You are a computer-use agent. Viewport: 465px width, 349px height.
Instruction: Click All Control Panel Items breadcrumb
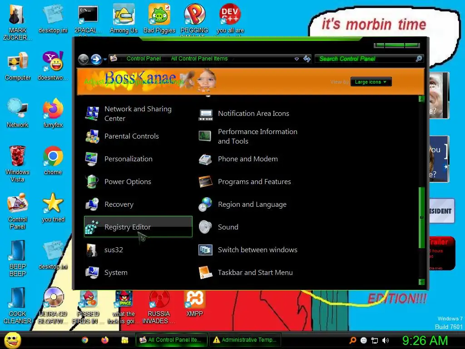[x=199, y=59]
